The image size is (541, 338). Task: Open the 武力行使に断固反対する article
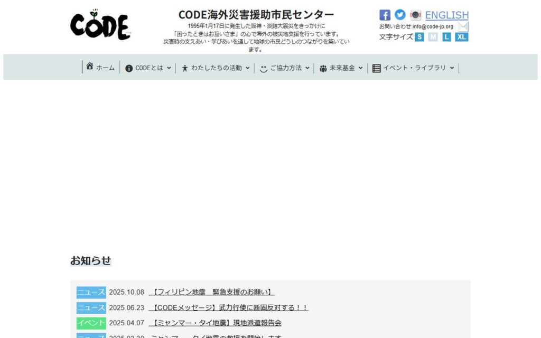click(x=228, y=308)
